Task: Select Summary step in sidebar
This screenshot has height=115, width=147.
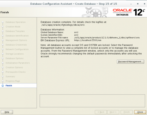Action: click(10, 76)
